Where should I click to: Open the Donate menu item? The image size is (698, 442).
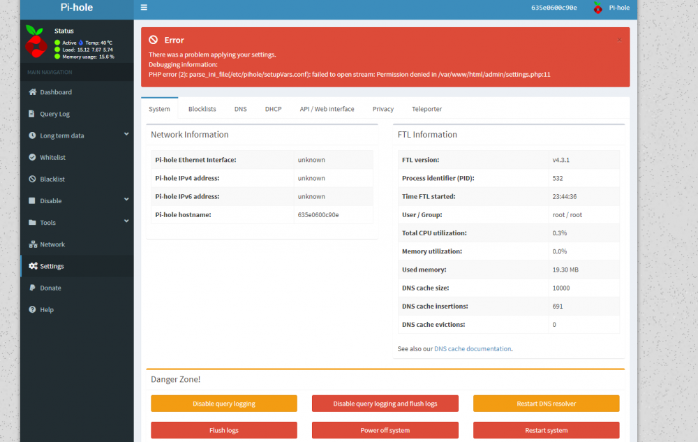tap(77, 288)
